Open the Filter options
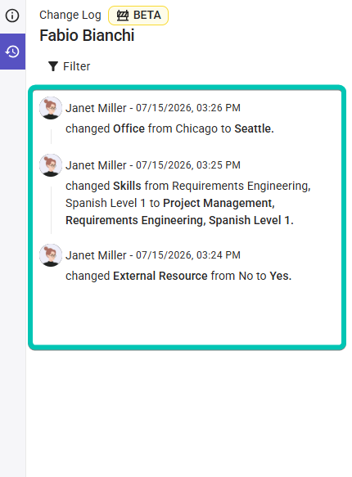Viewport: 352px width, 477px height. coord(69,66)
